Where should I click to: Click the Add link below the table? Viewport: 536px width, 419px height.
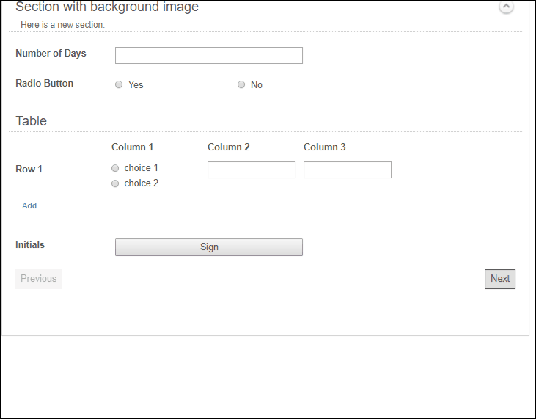[x=29, y=205]
